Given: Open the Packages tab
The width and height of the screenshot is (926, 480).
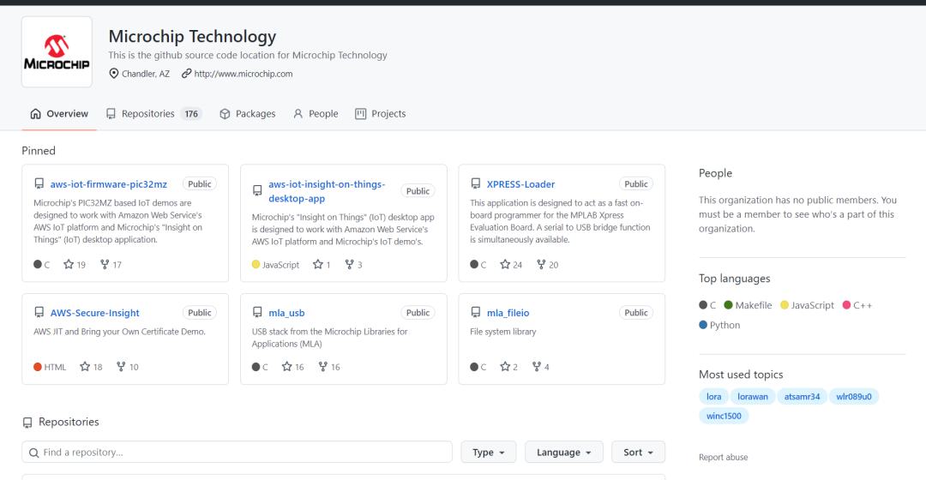Looking at the screenshot, I should (248, 113).
